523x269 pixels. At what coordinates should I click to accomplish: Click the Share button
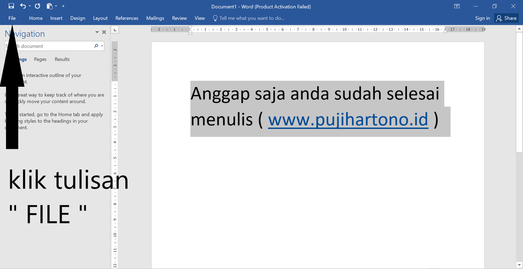tap(506, 18)
